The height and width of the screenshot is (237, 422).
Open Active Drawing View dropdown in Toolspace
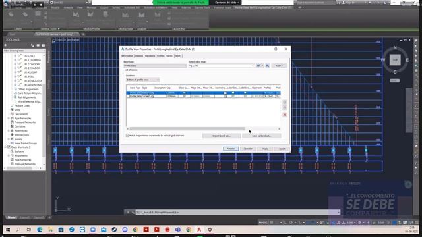tap(24, 51)
